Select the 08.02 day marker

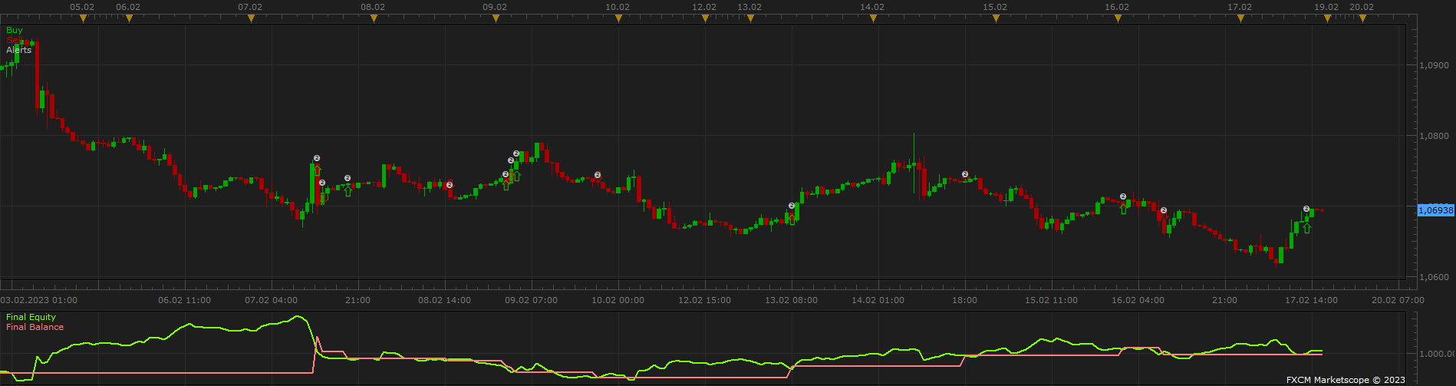click(374, 18)
